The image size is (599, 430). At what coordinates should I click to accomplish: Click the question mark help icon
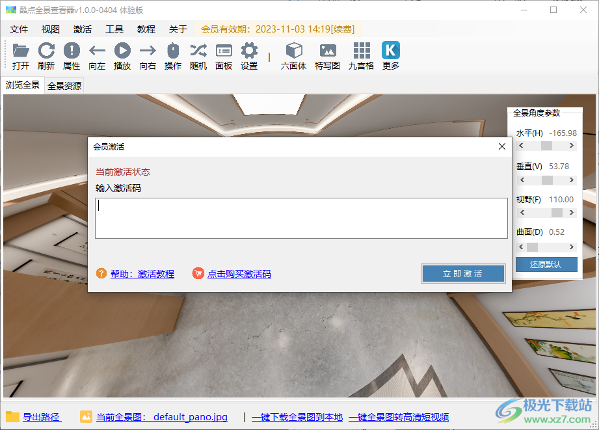click(x=101, y=273)
